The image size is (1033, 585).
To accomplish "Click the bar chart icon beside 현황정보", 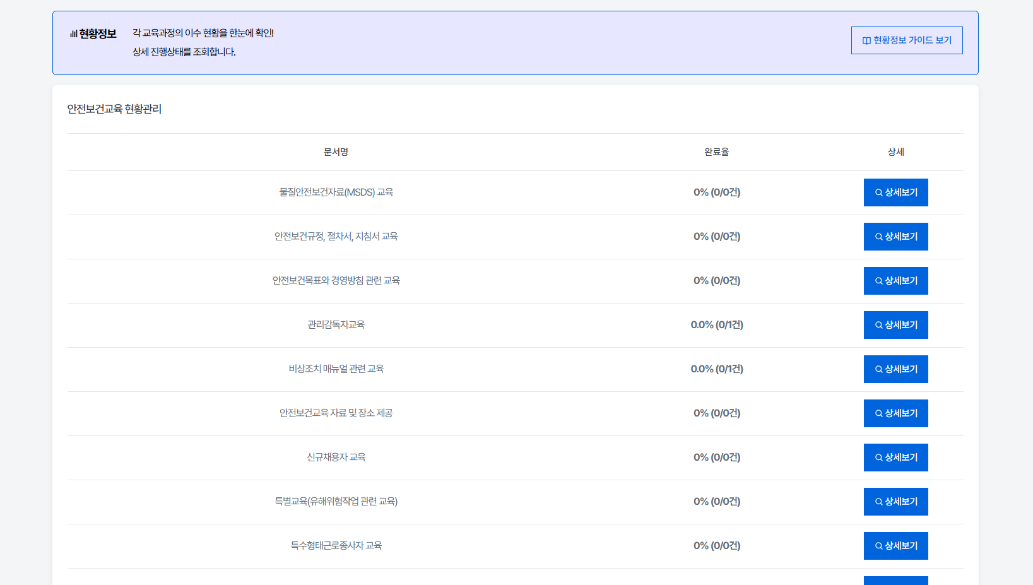I will point(73,34).
